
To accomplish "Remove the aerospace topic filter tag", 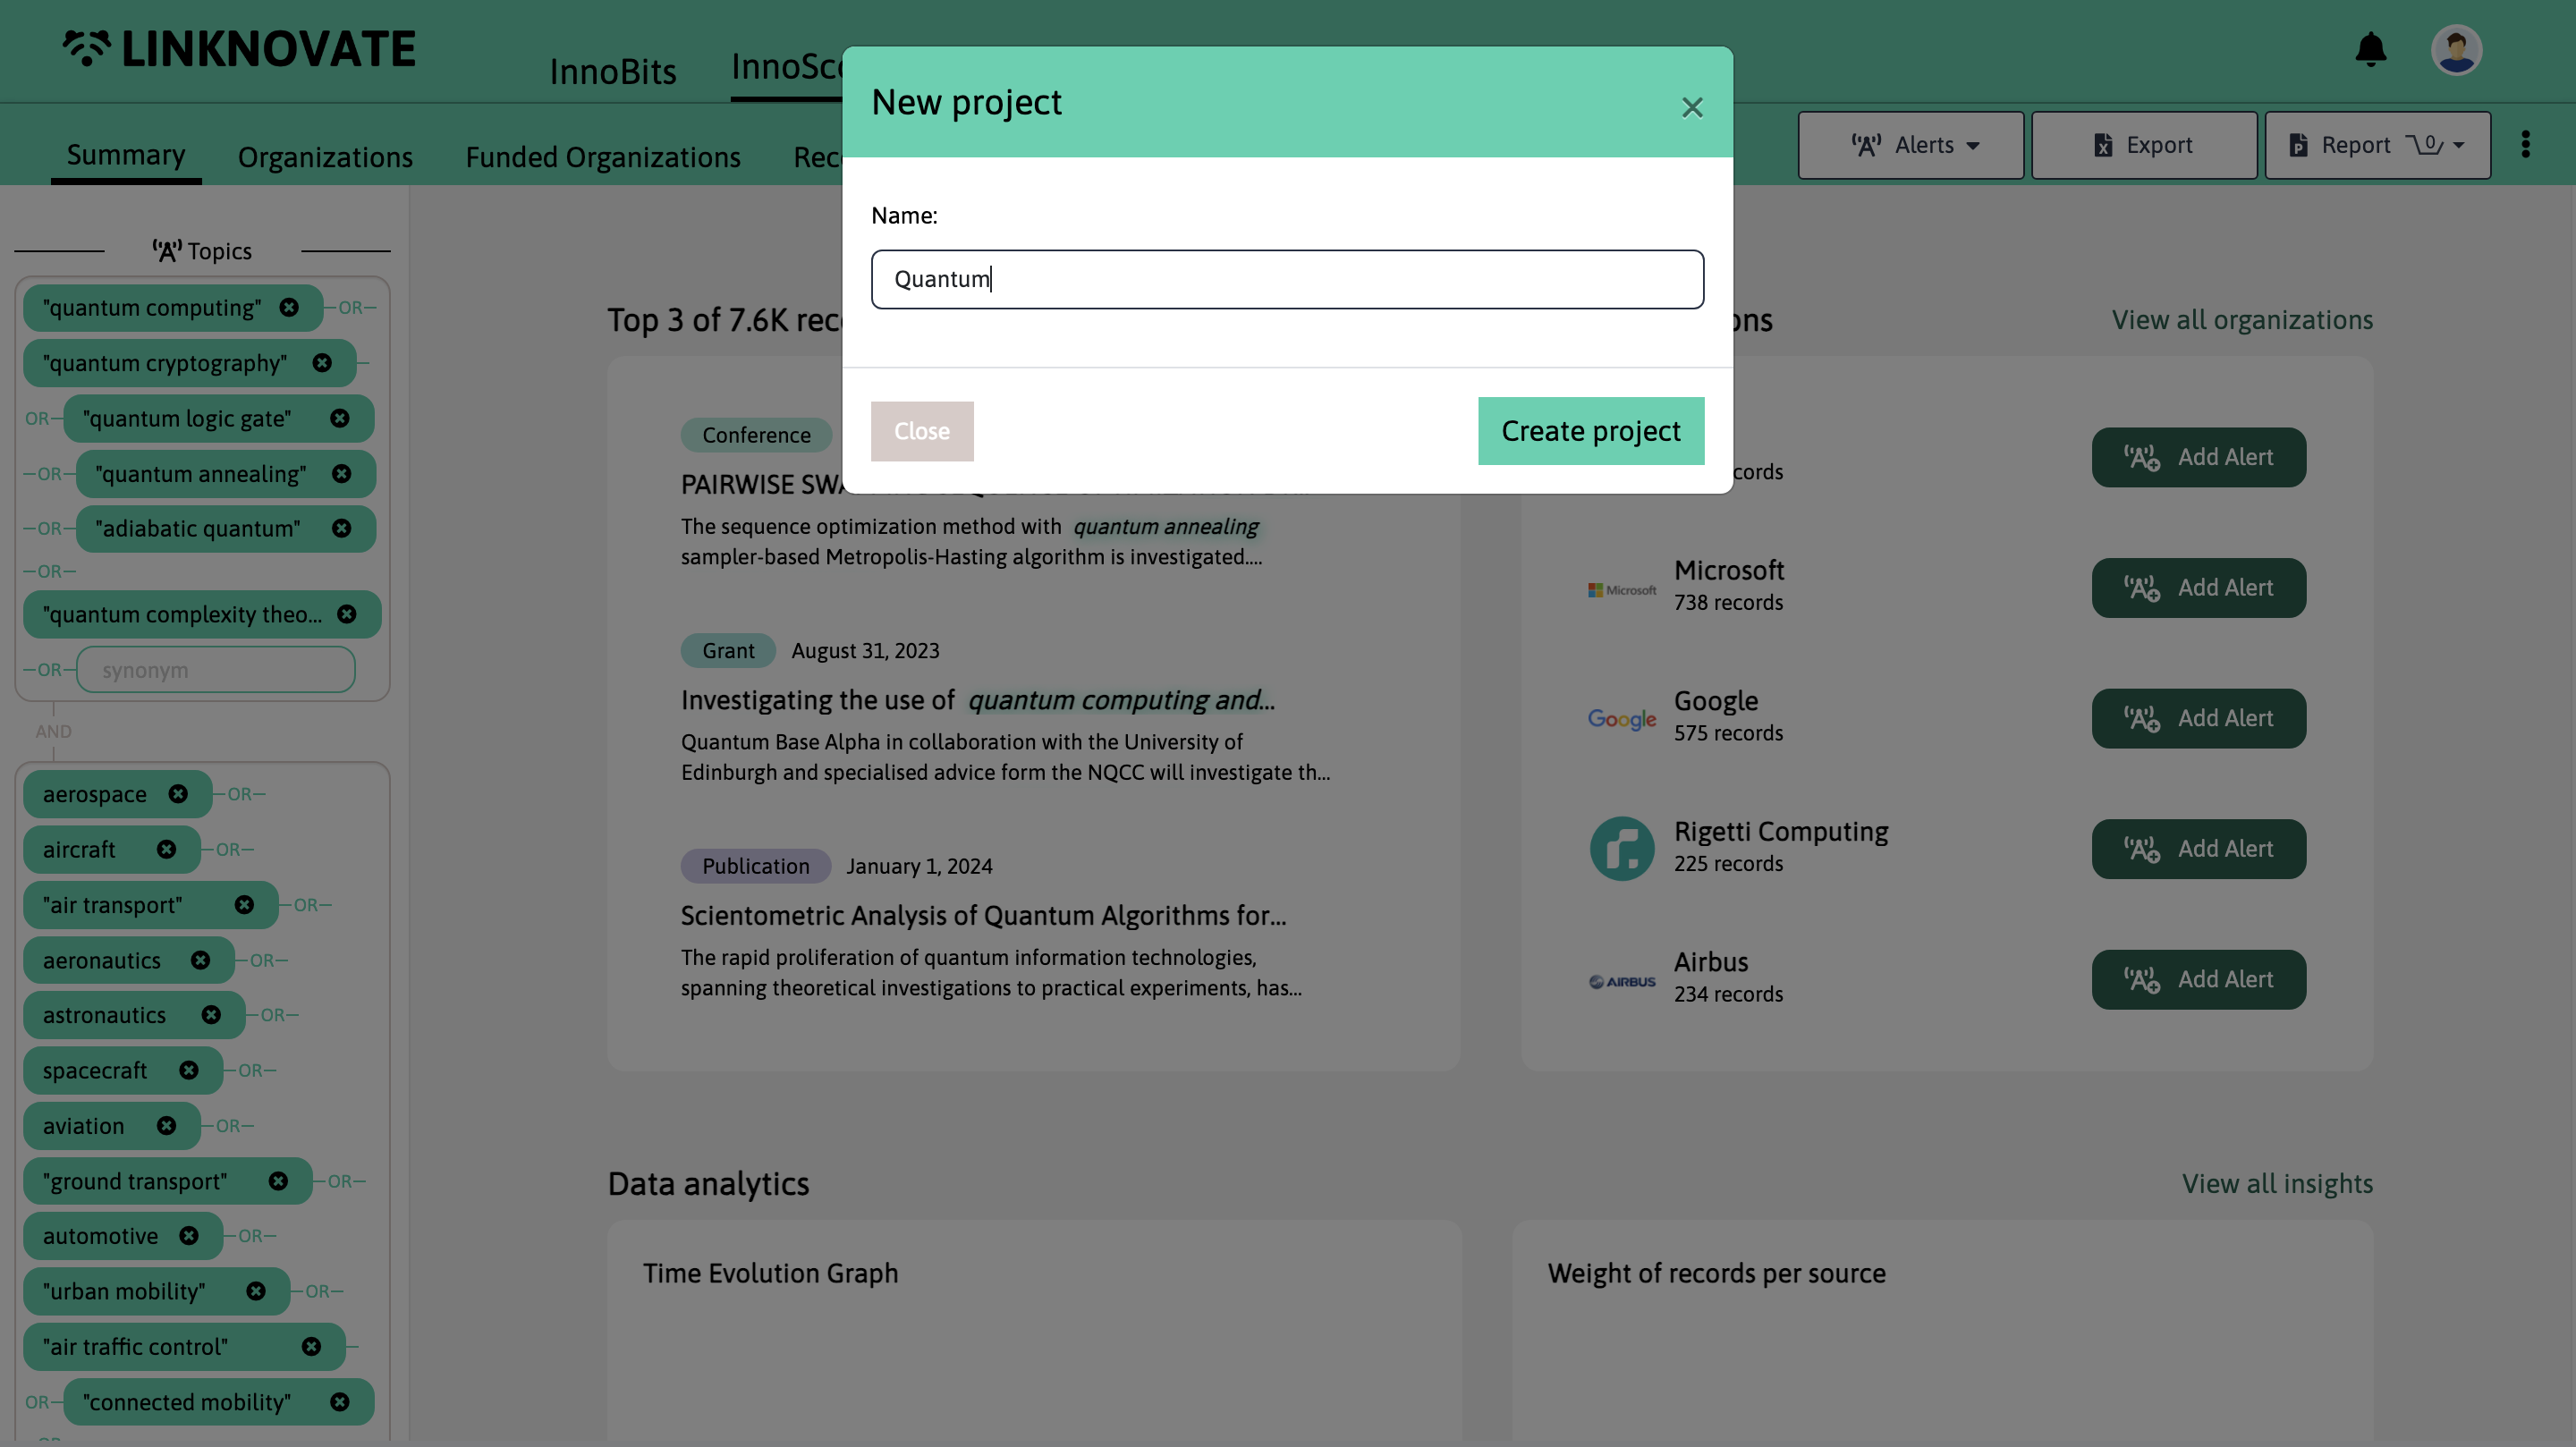I will [x=179, y=792].
